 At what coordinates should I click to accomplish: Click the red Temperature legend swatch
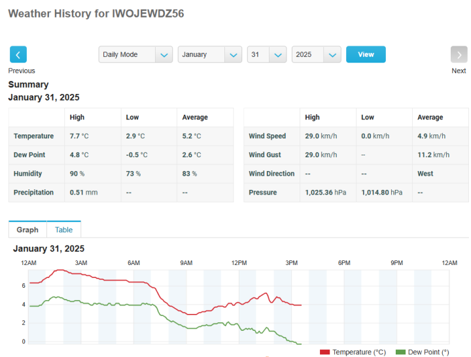tap(324, 352)
